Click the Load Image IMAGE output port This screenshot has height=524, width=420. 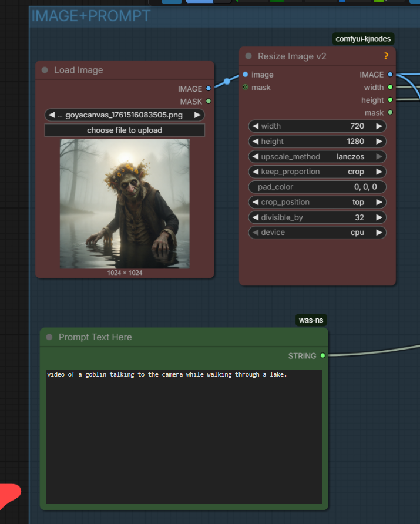pyautogui.click(x=208, y=89)
